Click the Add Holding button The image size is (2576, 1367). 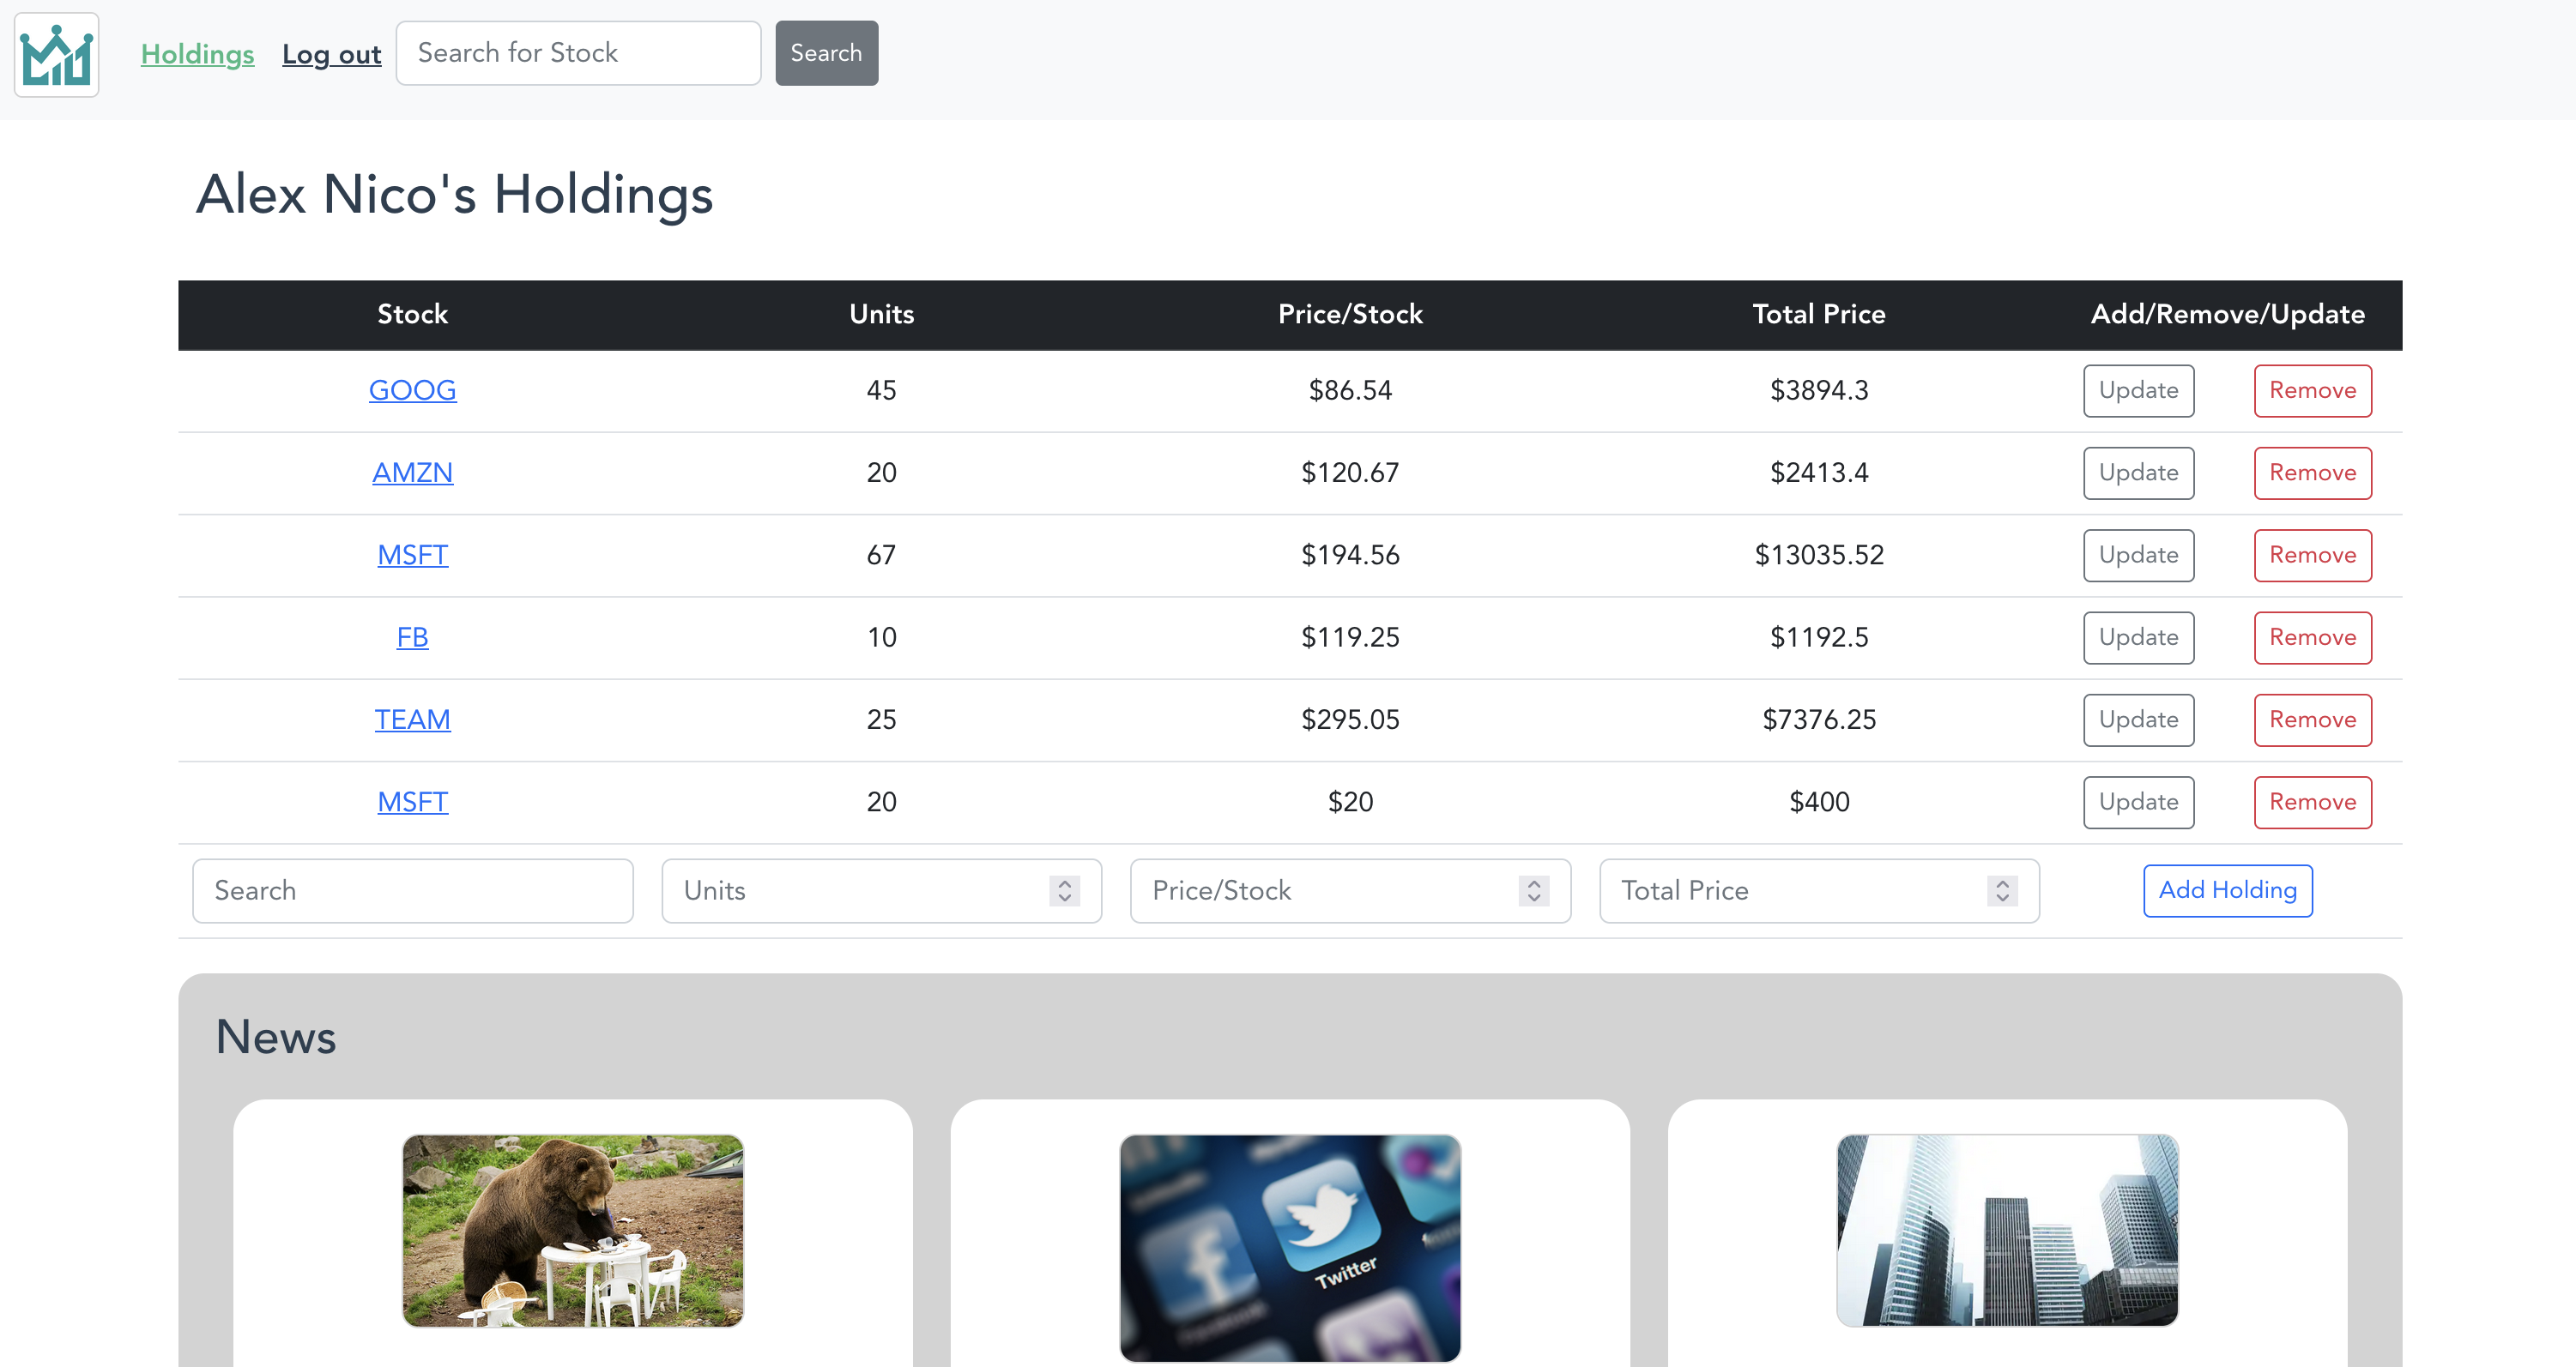2227,890
